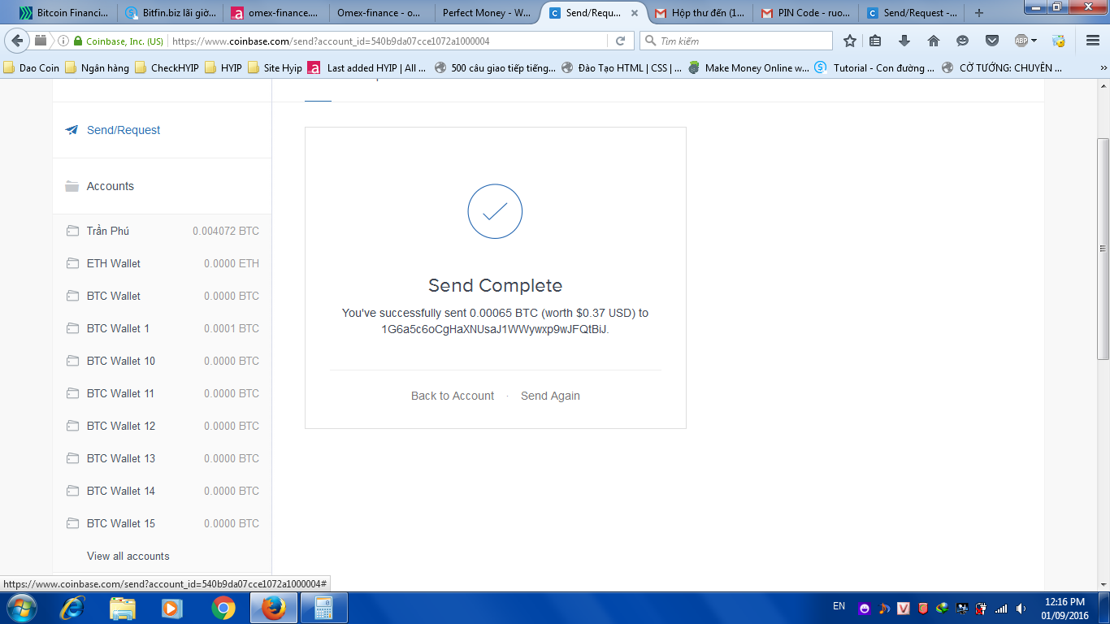1110x624 pixels.
Task: Switch to the Bitfin.biz tab
Action: pos(171,13)
